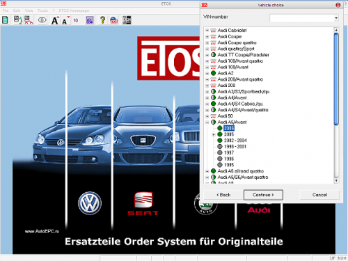
Task: Open the Tools menu
Action: 42,10
